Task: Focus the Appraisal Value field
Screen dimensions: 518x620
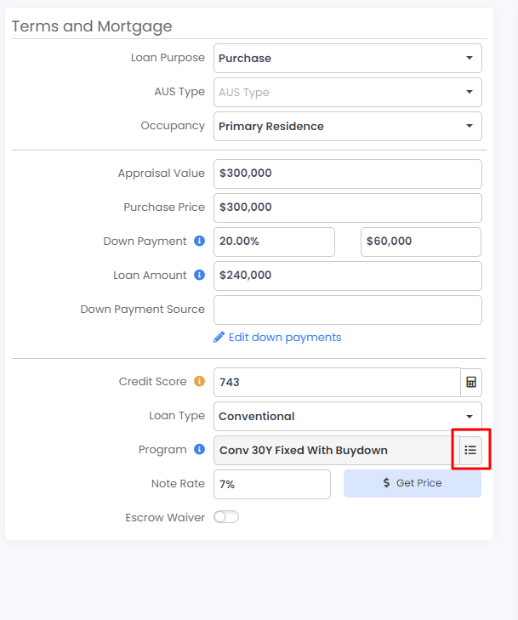Action: coord(348,173)
